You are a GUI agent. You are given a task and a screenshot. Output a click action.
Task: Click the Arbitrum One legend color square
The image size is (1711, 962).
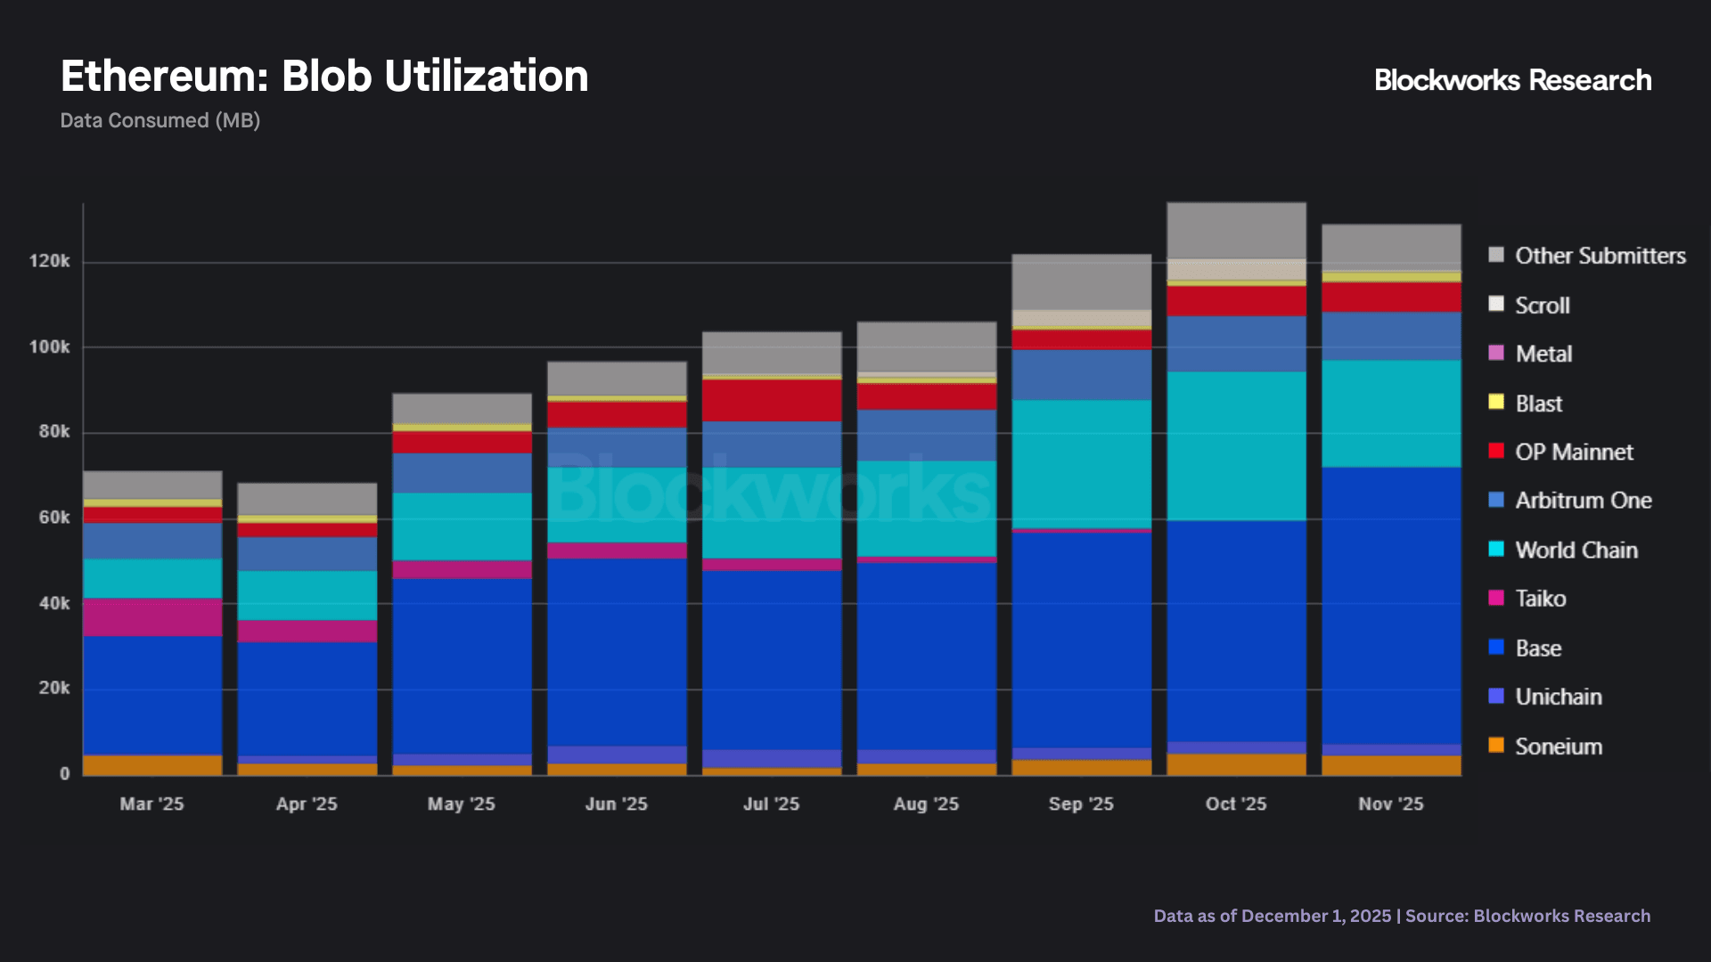click(x=1496, y=501)
